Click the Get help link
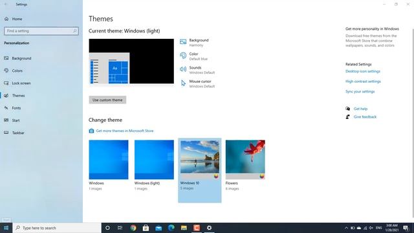This screenshot has width=414, height=233. [360, 109]
